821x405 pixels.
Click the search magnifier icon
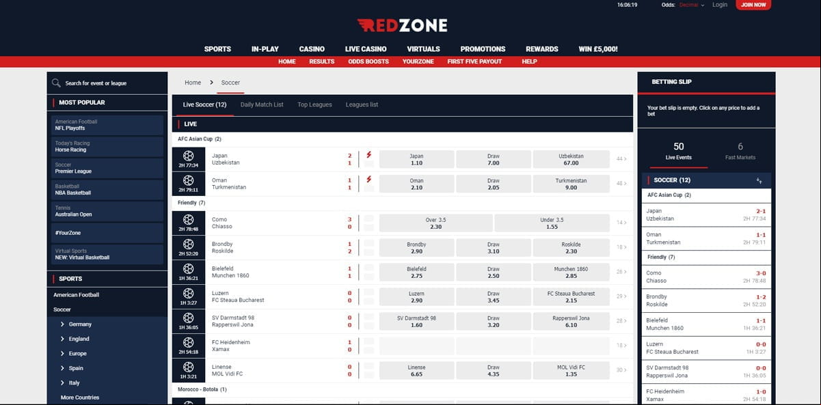(56, 83)
